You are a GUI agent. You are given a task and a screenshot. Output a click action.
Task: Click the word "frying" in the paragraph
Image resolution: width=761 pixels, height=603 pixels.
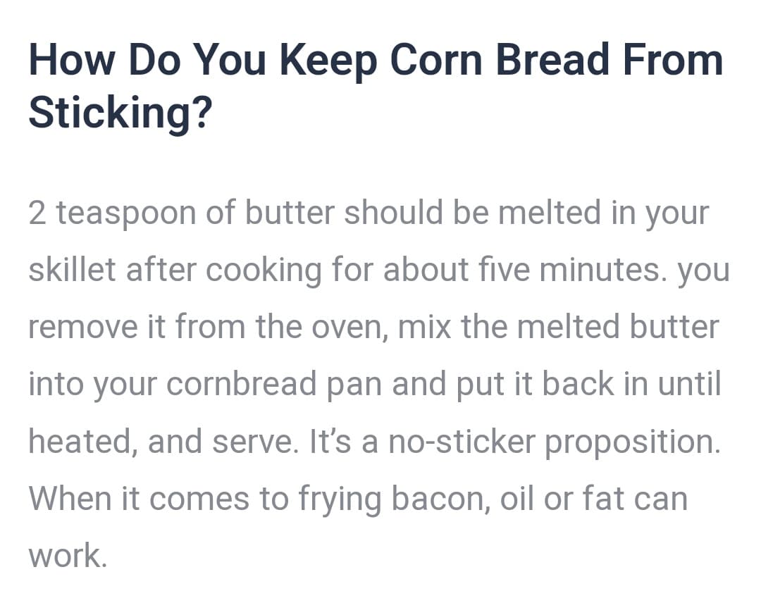pyautogui.click(x=342, y=499)
